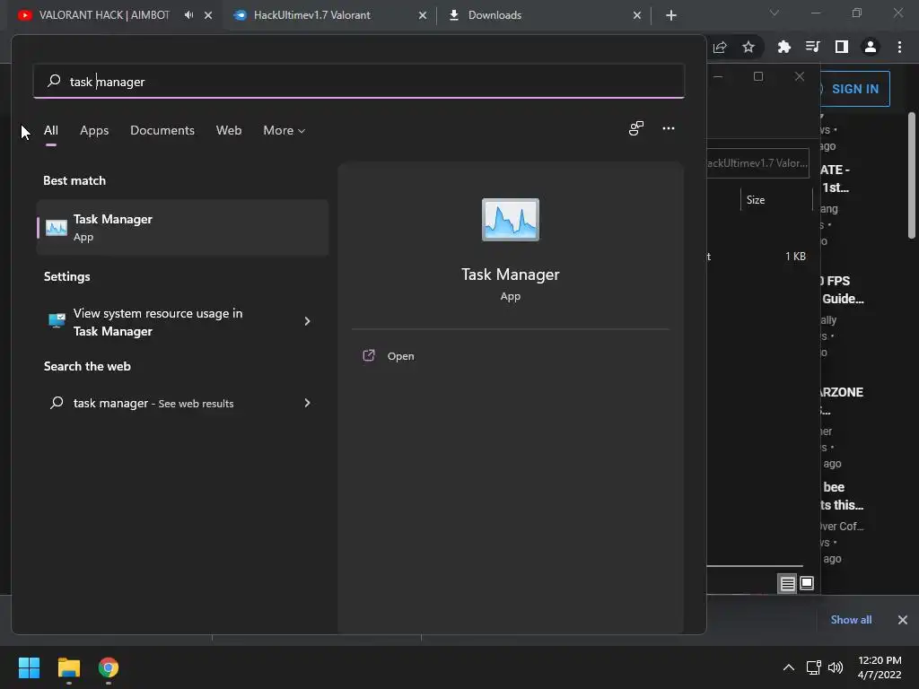Click the Open action for Task Manager
Viewport: 919px width, 689px height.
click(389, 355)
